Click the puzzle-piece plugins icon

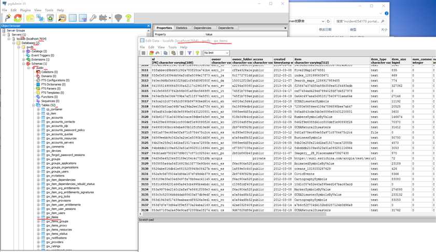[103, 18]
